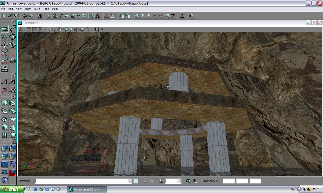Screen dimensions: 323x193
Task: Open grid size dropdown showing 1
Action: pyautogui.click(x=179, y=181)
